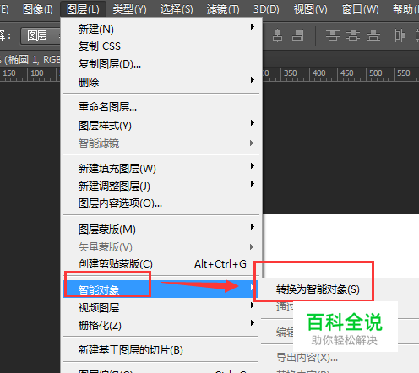
Task: Click the distribute left edges icon
Action: [400, 35]
